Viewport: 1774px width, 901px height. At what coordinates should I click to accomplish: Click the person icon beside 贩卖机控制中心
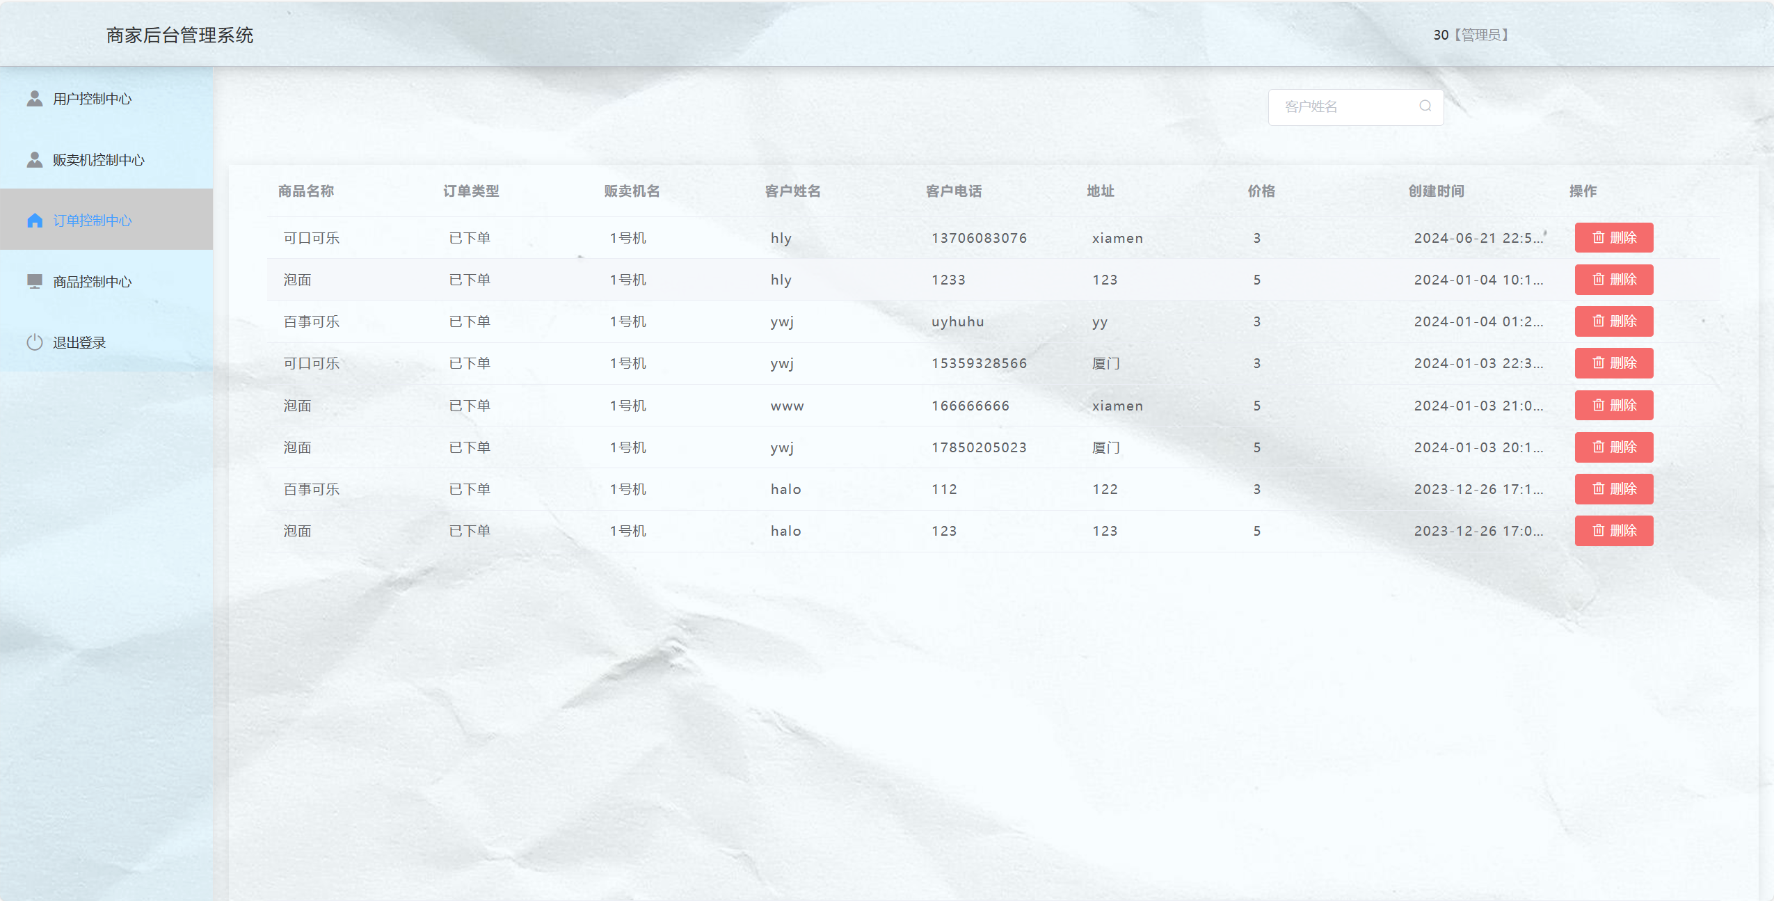(35, 159)
